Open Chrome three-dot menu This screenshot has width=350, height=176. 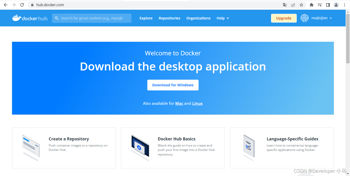pos(344,5)
